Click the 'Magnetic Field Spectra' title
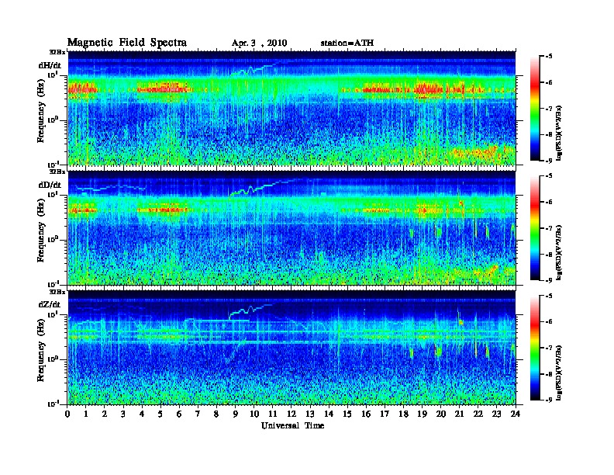The height and width of the screenshot is (475, 614). (127, 43)
